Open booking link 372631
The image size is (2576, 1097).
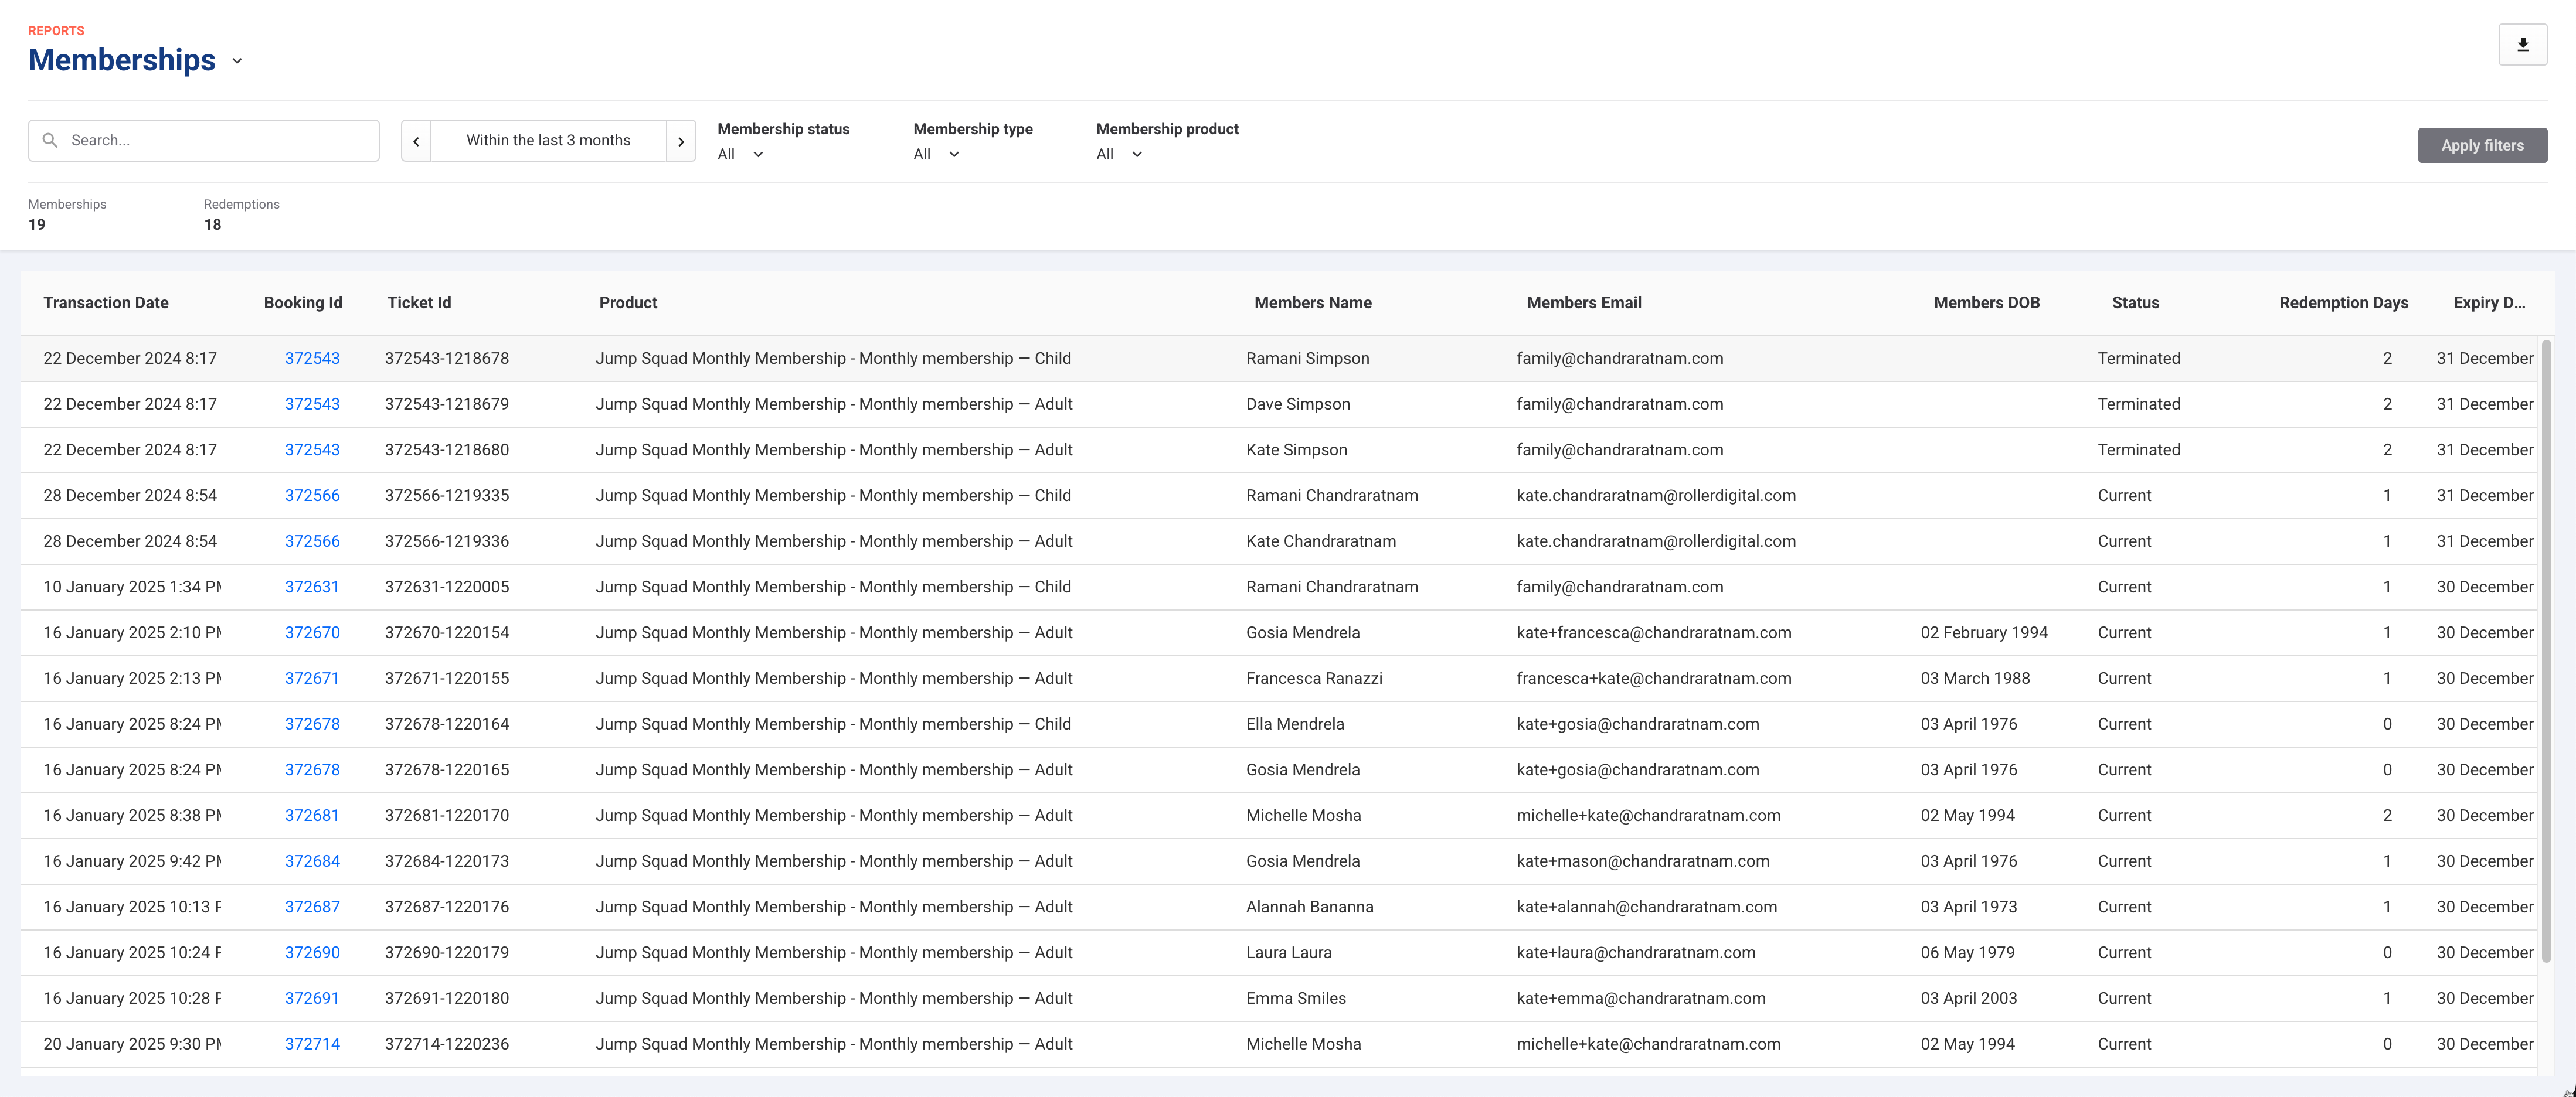click(x=312, y=587)
